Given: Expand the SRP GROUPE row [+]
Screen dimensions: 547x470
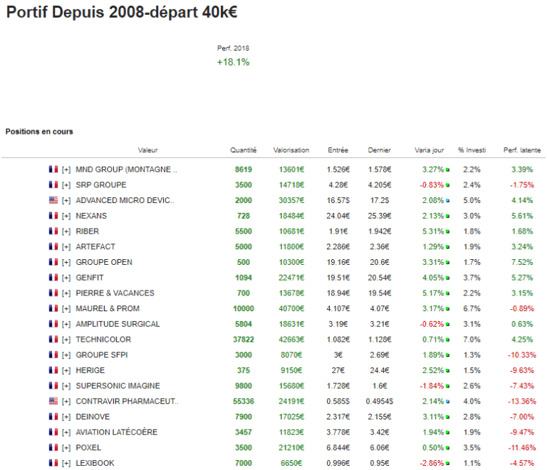Looking at the screenshot, I should pyautogui.click(x=66, y=185).
